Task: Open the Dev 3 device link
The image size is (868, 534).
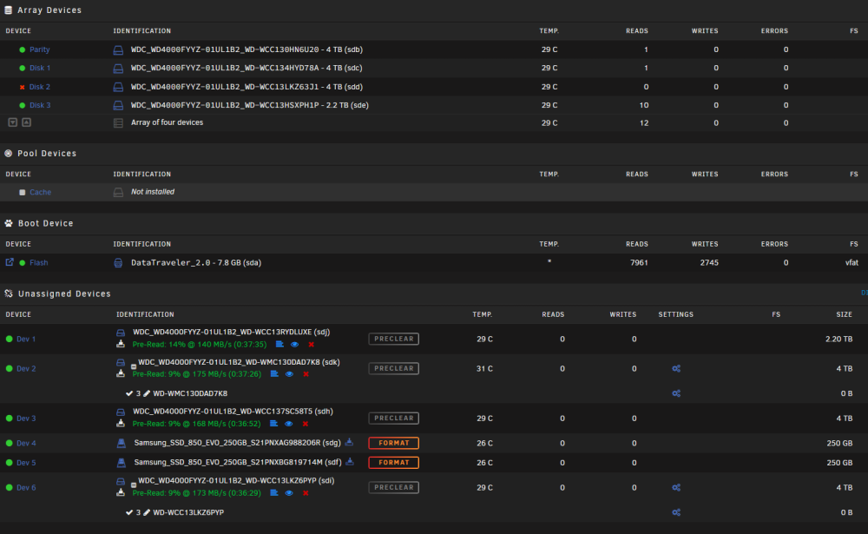Action: click(x=26, y=419)
